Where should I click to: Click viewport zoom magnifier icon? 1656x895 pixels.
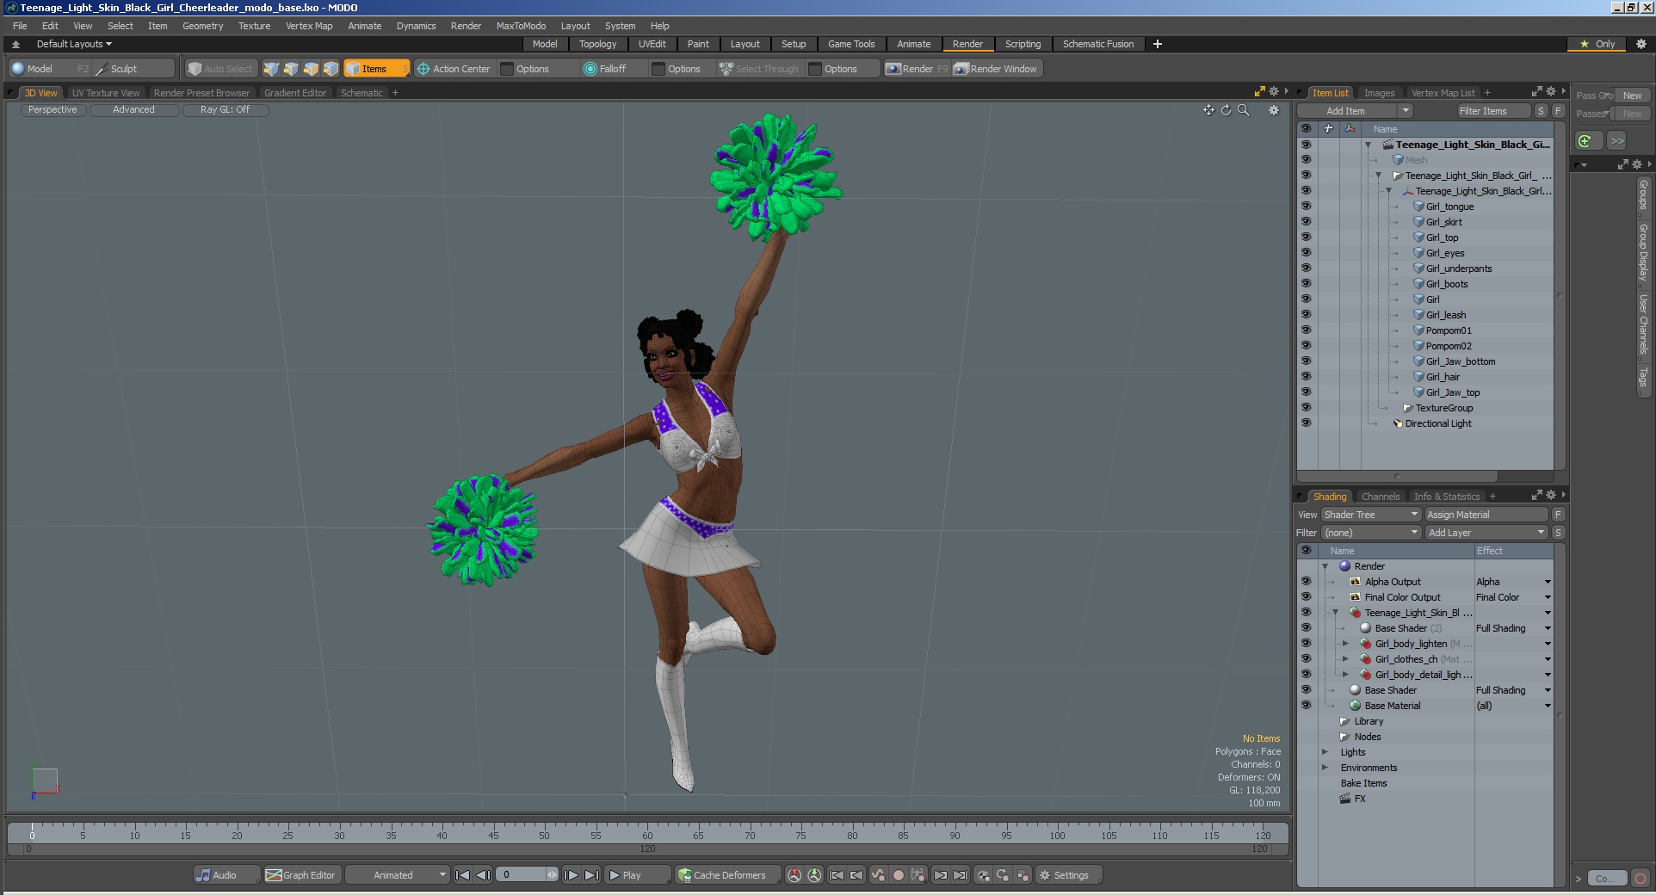(1243, 110)
